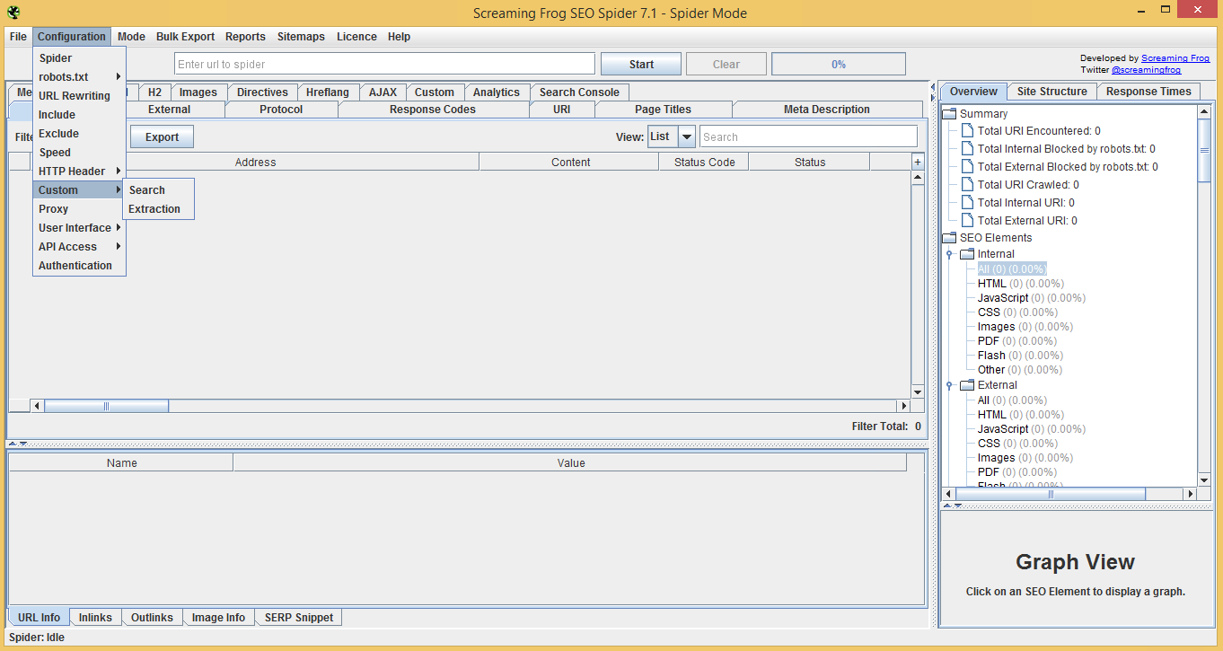This screenshot has height=651, width=1223.
Task: Click the document icon beside Total Internal URI
Action: tap(967, 203)
